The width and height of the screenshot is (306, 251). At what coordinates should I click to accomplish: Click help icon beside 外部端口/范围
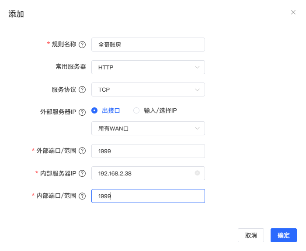82,151
